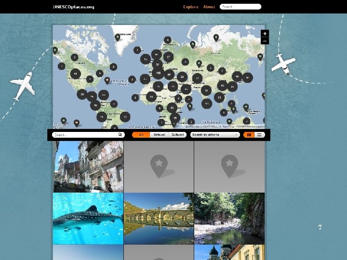Open the Search by criteria dropdown
The height and width of the screenshot is (260, 347).
[215, 135]
